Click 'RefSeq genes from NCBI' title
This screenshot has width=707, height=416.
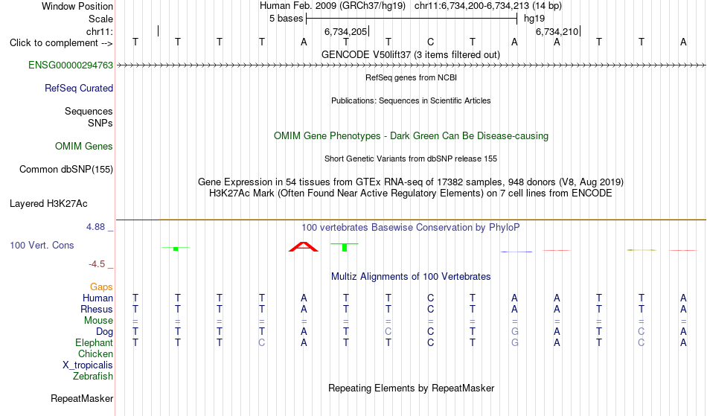point(411,77)
